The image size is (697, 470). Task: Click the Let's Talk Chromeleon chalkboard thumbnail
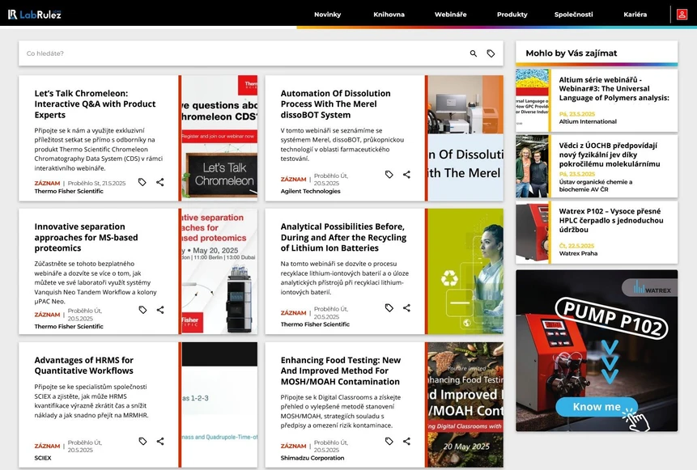[x=219, y=138]
